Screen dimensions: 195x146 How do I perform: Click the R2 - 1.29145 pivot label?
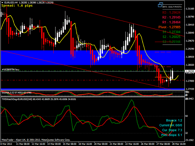(x=171, y=17)
